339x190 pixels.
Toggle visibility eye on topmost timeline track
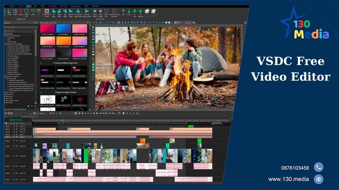[x=14, y=126]
